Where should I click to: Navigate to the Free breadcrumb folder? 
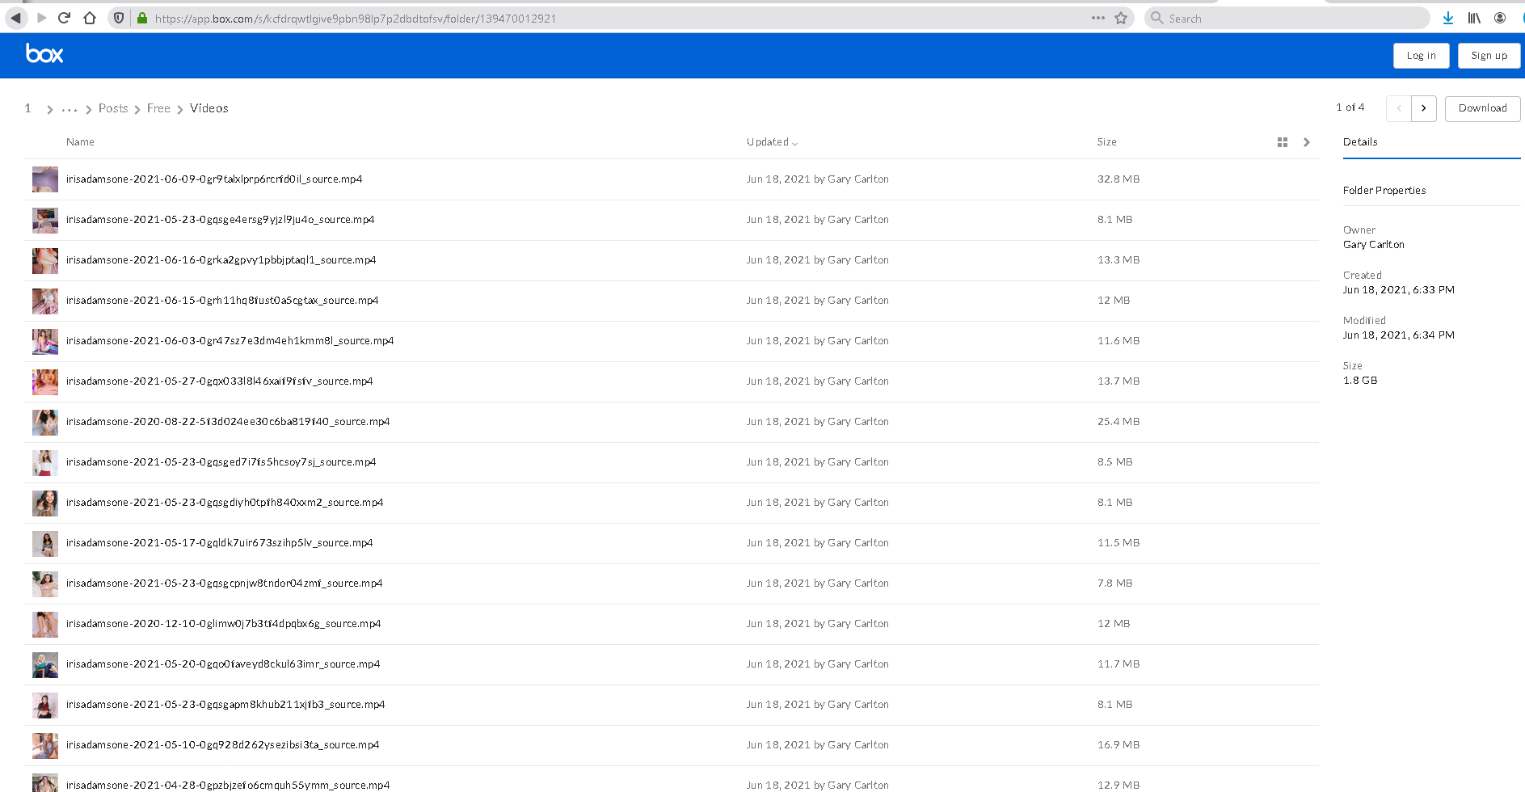point(158,108)
